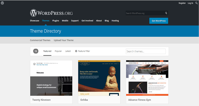Submit search with header magnifier icon
Screen dimensions: 199x106
click(x=166, y=13)
